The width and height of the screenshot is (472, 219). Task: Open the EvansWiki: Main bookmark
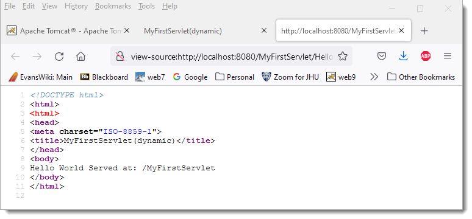[x=41, y=77]
